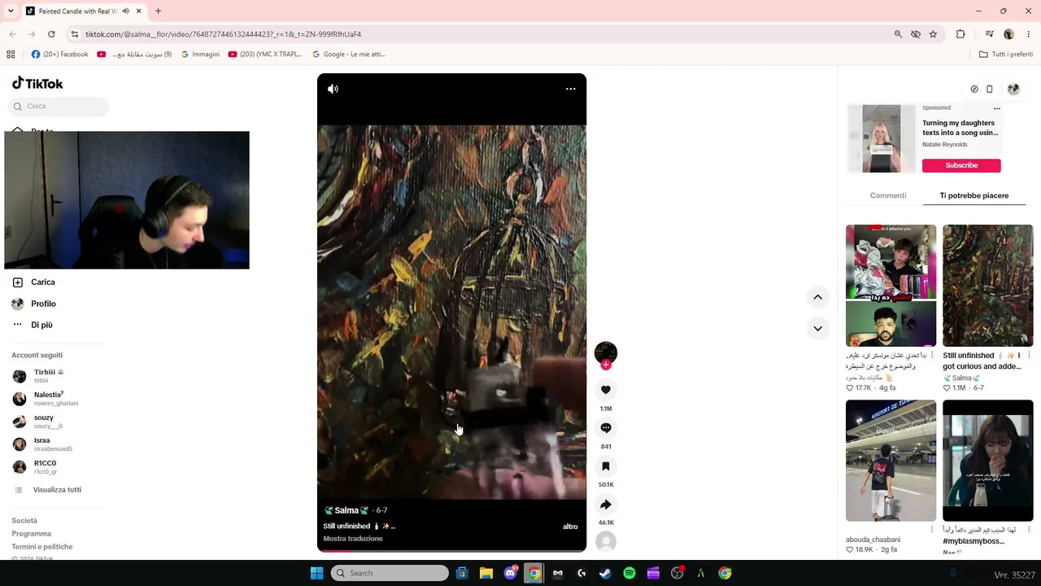The height and width of the screenshot is (586, 1041).
Task: Bookmark this page with the star icon
Action: coord(933,34)
